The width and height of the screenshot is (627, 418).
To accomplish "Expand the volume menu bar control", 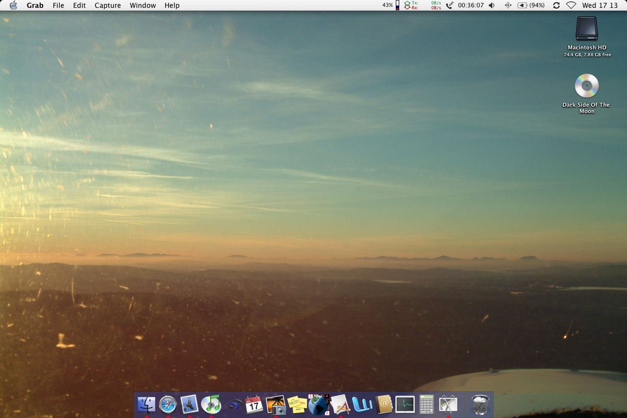I will (x=492, y=5).
